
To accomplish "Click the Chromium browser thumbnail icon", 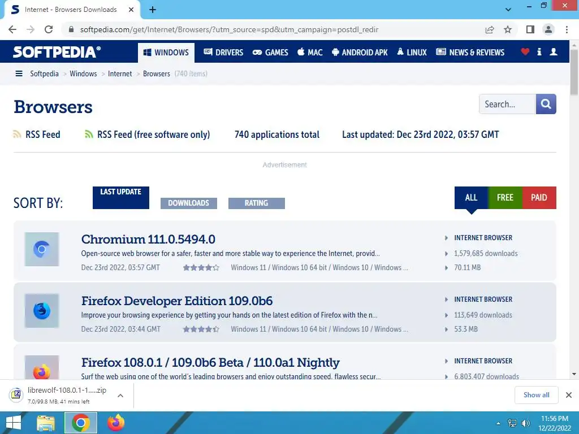I will pos(42,249).
